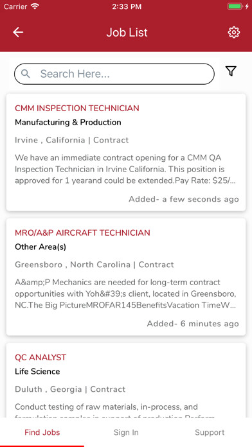Viewport: 252px width, 447px height.
Task: Switch to the Support tab
Action: pos(210,432)
